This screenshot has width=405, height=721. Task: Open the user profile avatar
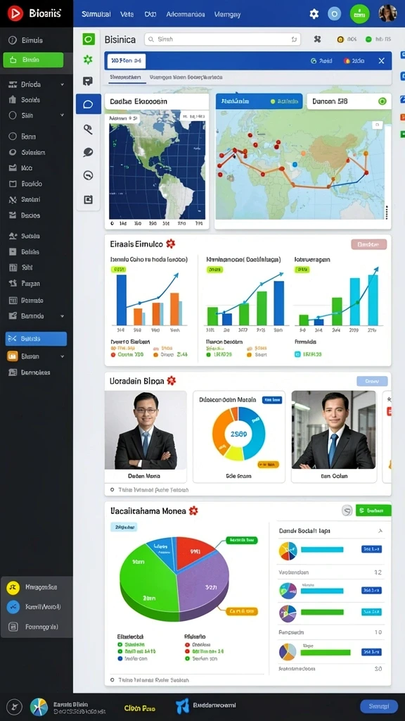[388, 13]
